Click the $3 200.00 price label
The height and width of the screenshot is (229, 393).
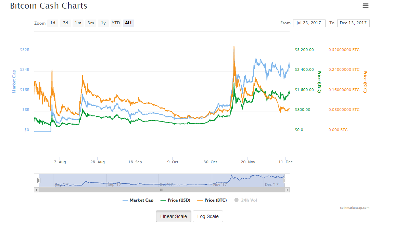point(304,50)
